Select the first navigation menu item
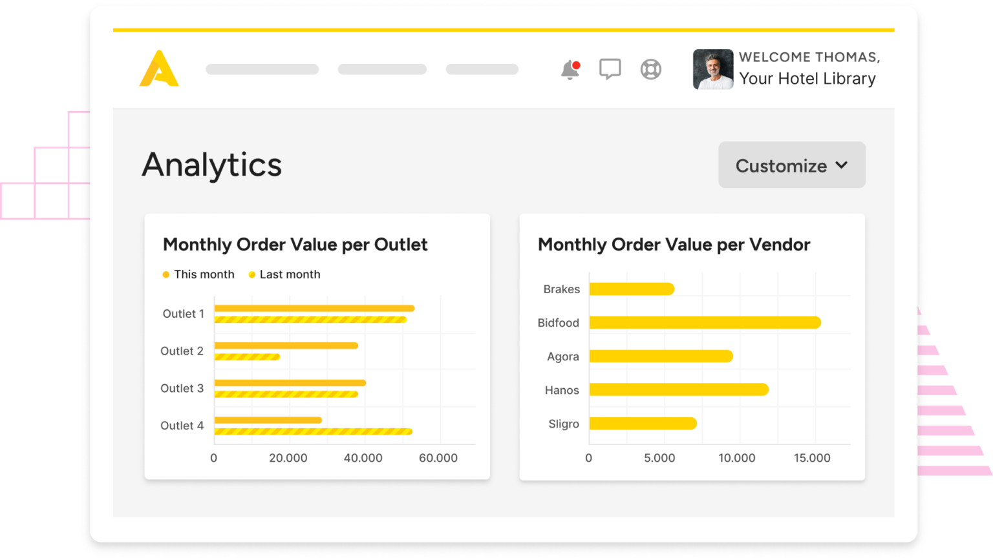Image resolution: width=993 pixels, height=558 pixels. (x=262, y=69)
